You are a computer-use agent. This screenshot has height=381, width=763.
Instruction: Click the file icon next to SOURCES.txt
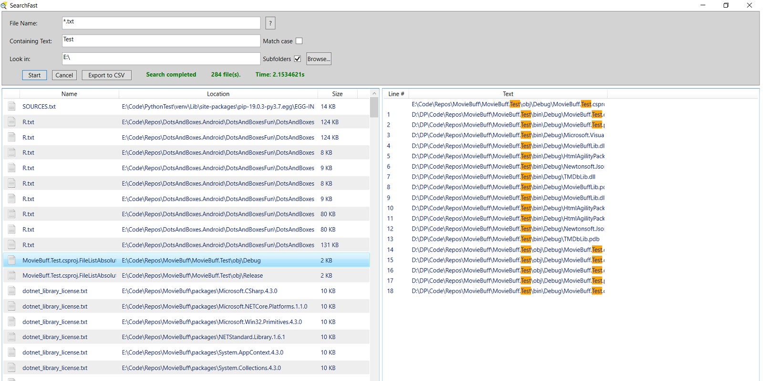click(12, 107)
